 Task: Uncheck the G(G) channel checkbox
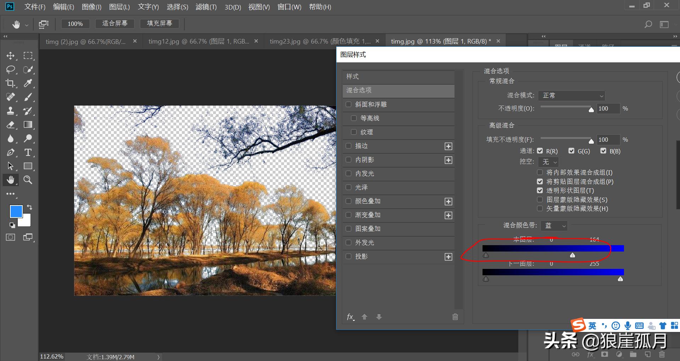pos(571,151)
